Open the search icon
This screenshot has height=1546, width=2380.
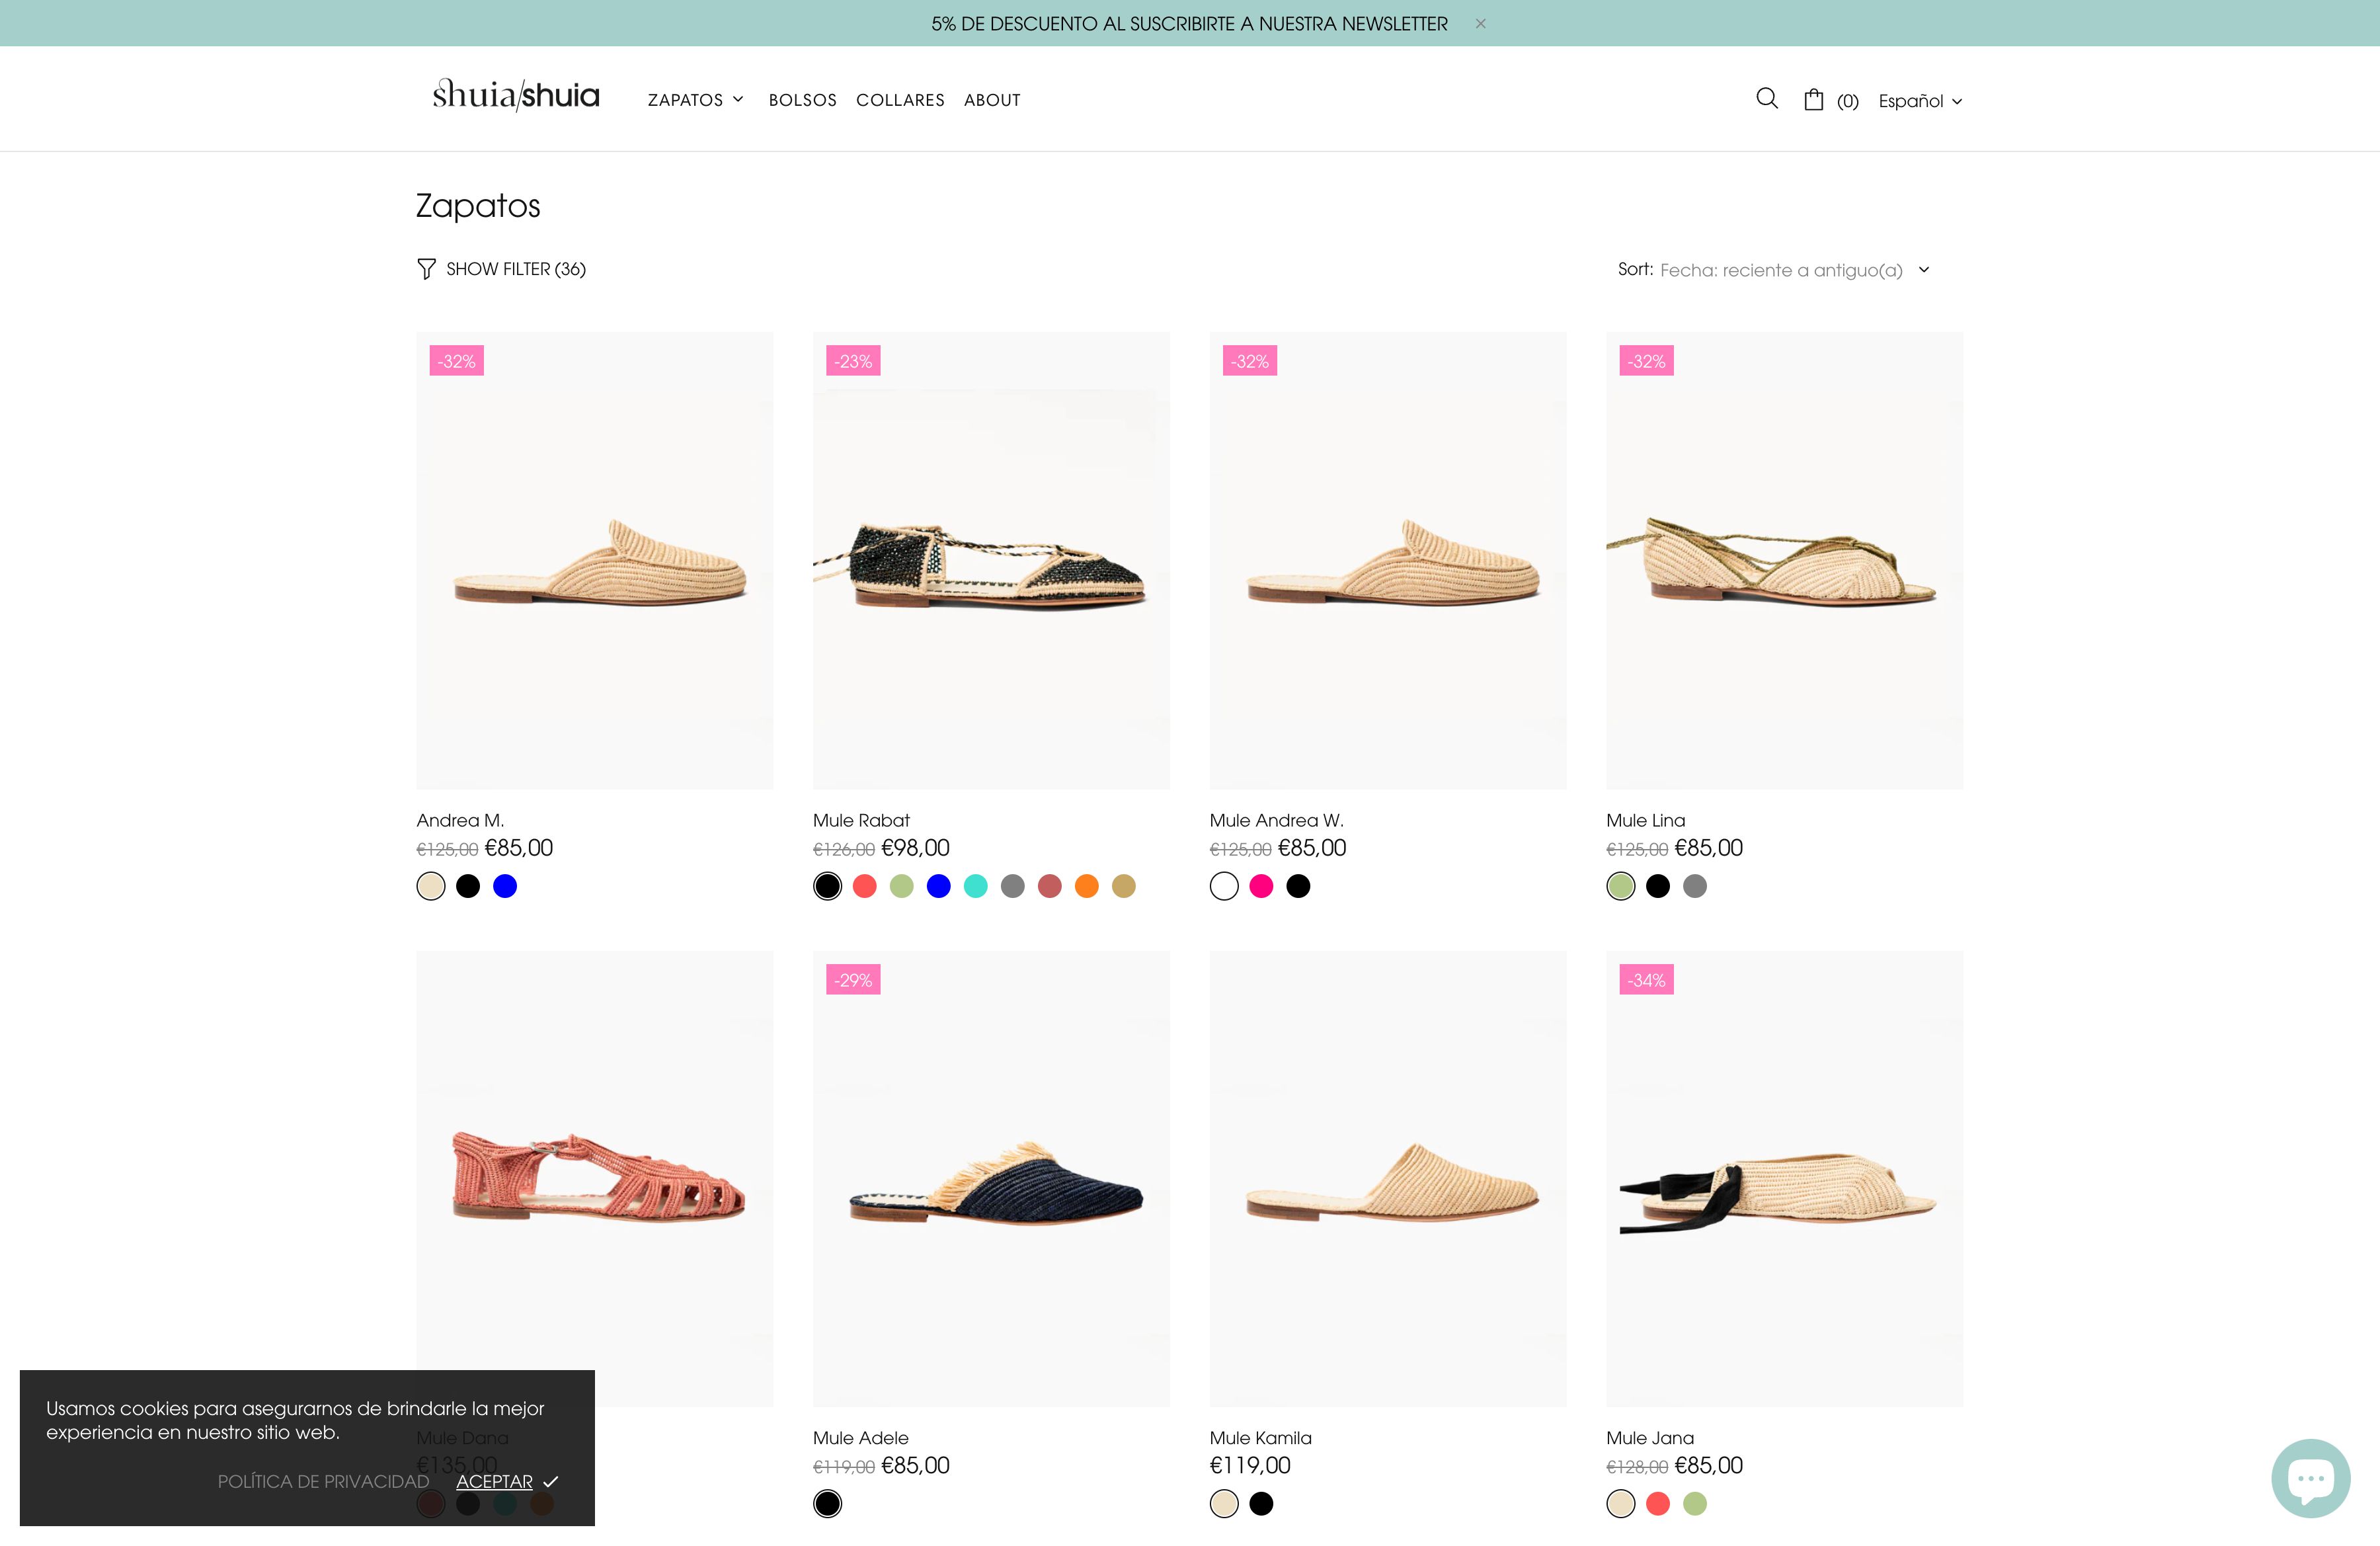1767,98
